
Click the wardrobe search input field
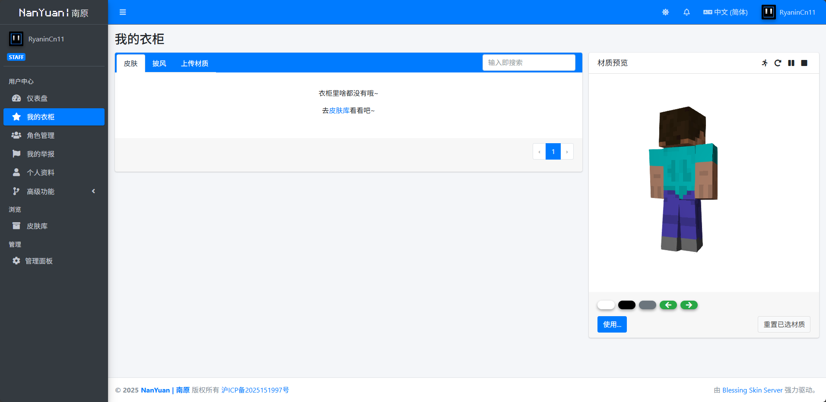tap(528, 63)
